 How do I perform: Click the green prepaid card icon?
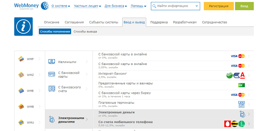pyautogui.click(x=241, y=85)
